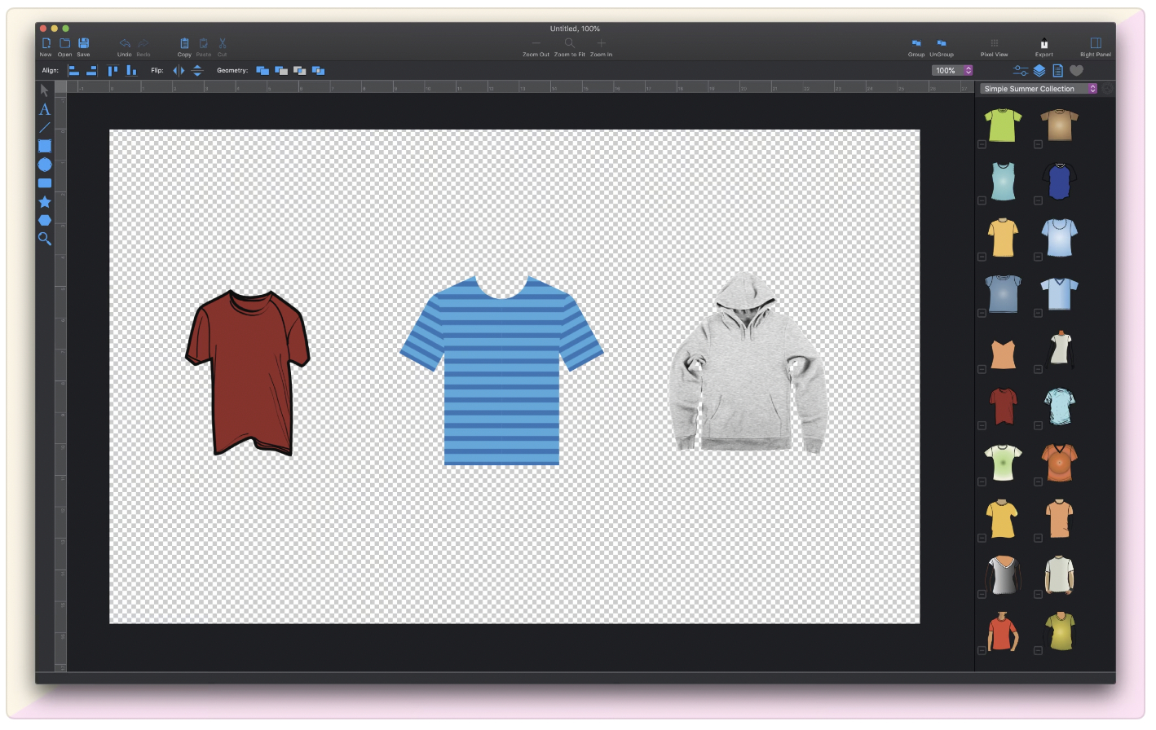
Task: Select the Line drawing tool
Action: pyautogui.click(x=45, y=128)
